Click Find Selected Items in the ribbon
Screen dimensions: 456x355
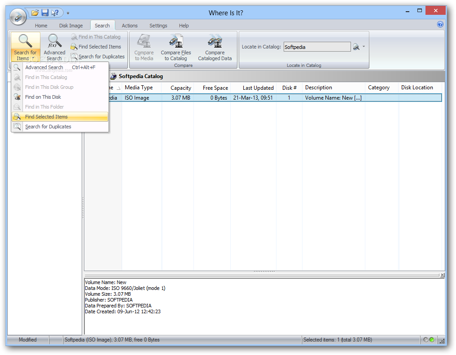point(96,47)
